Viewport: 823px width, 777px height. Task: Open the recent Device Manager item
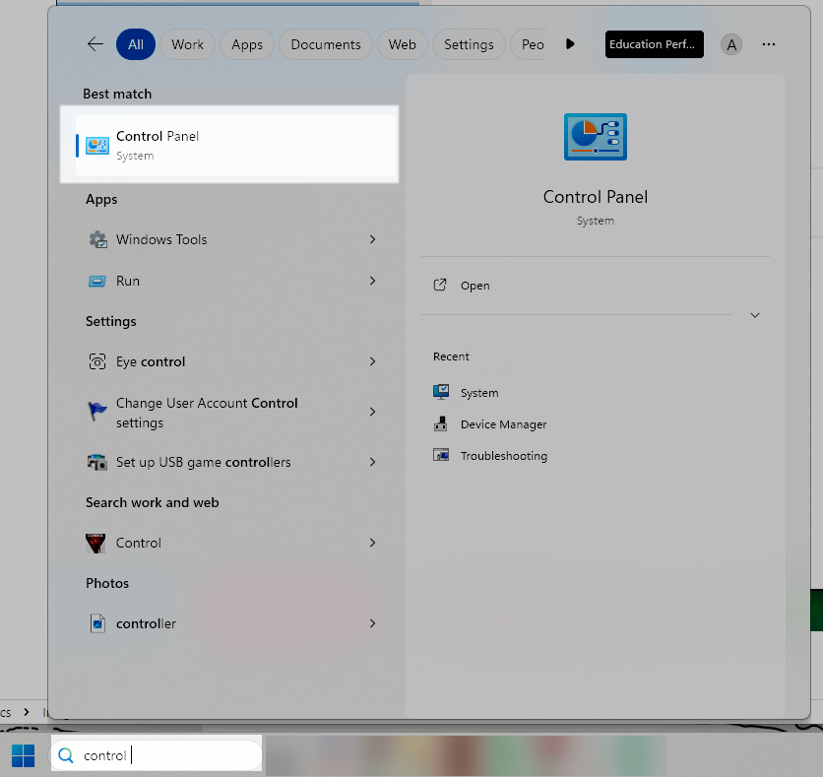[x=503, y=424]
